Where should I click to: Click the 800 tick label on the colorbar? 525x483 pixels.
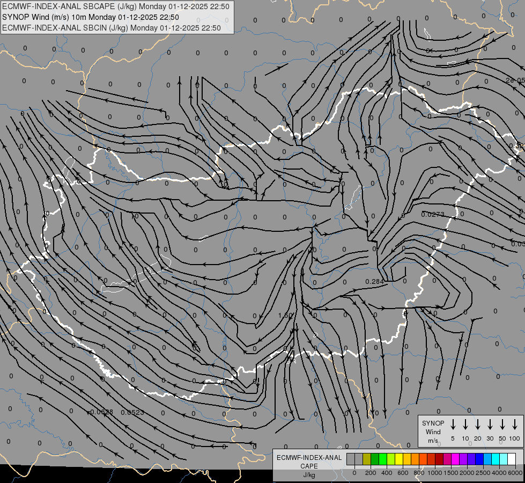(419, 473)
